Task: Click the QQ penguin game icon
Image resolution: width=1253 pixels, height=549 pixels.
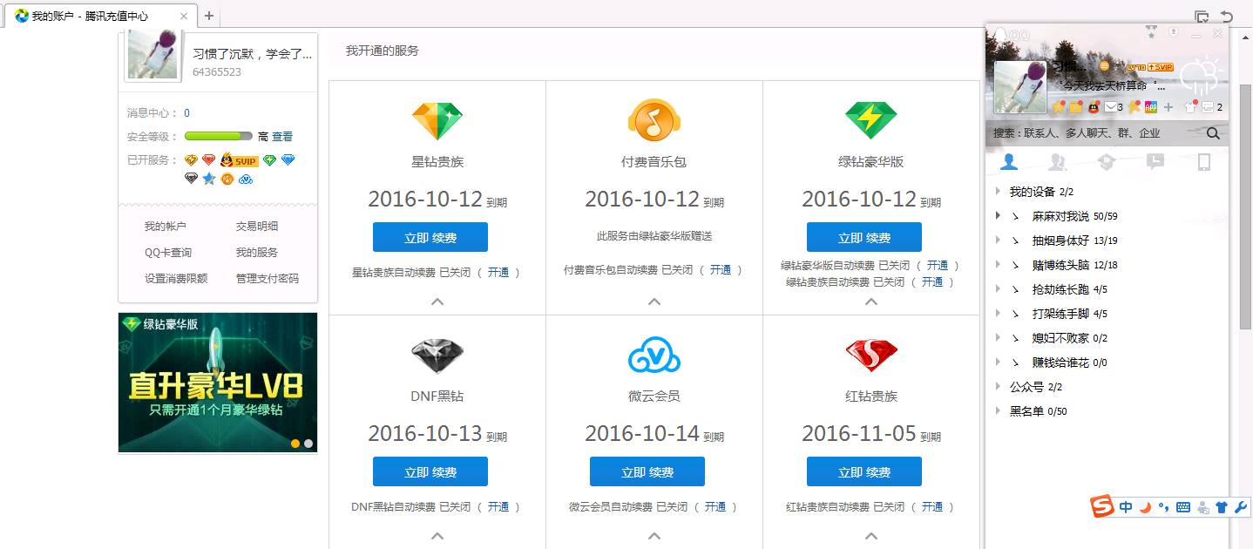Action: coord(1094,107)
